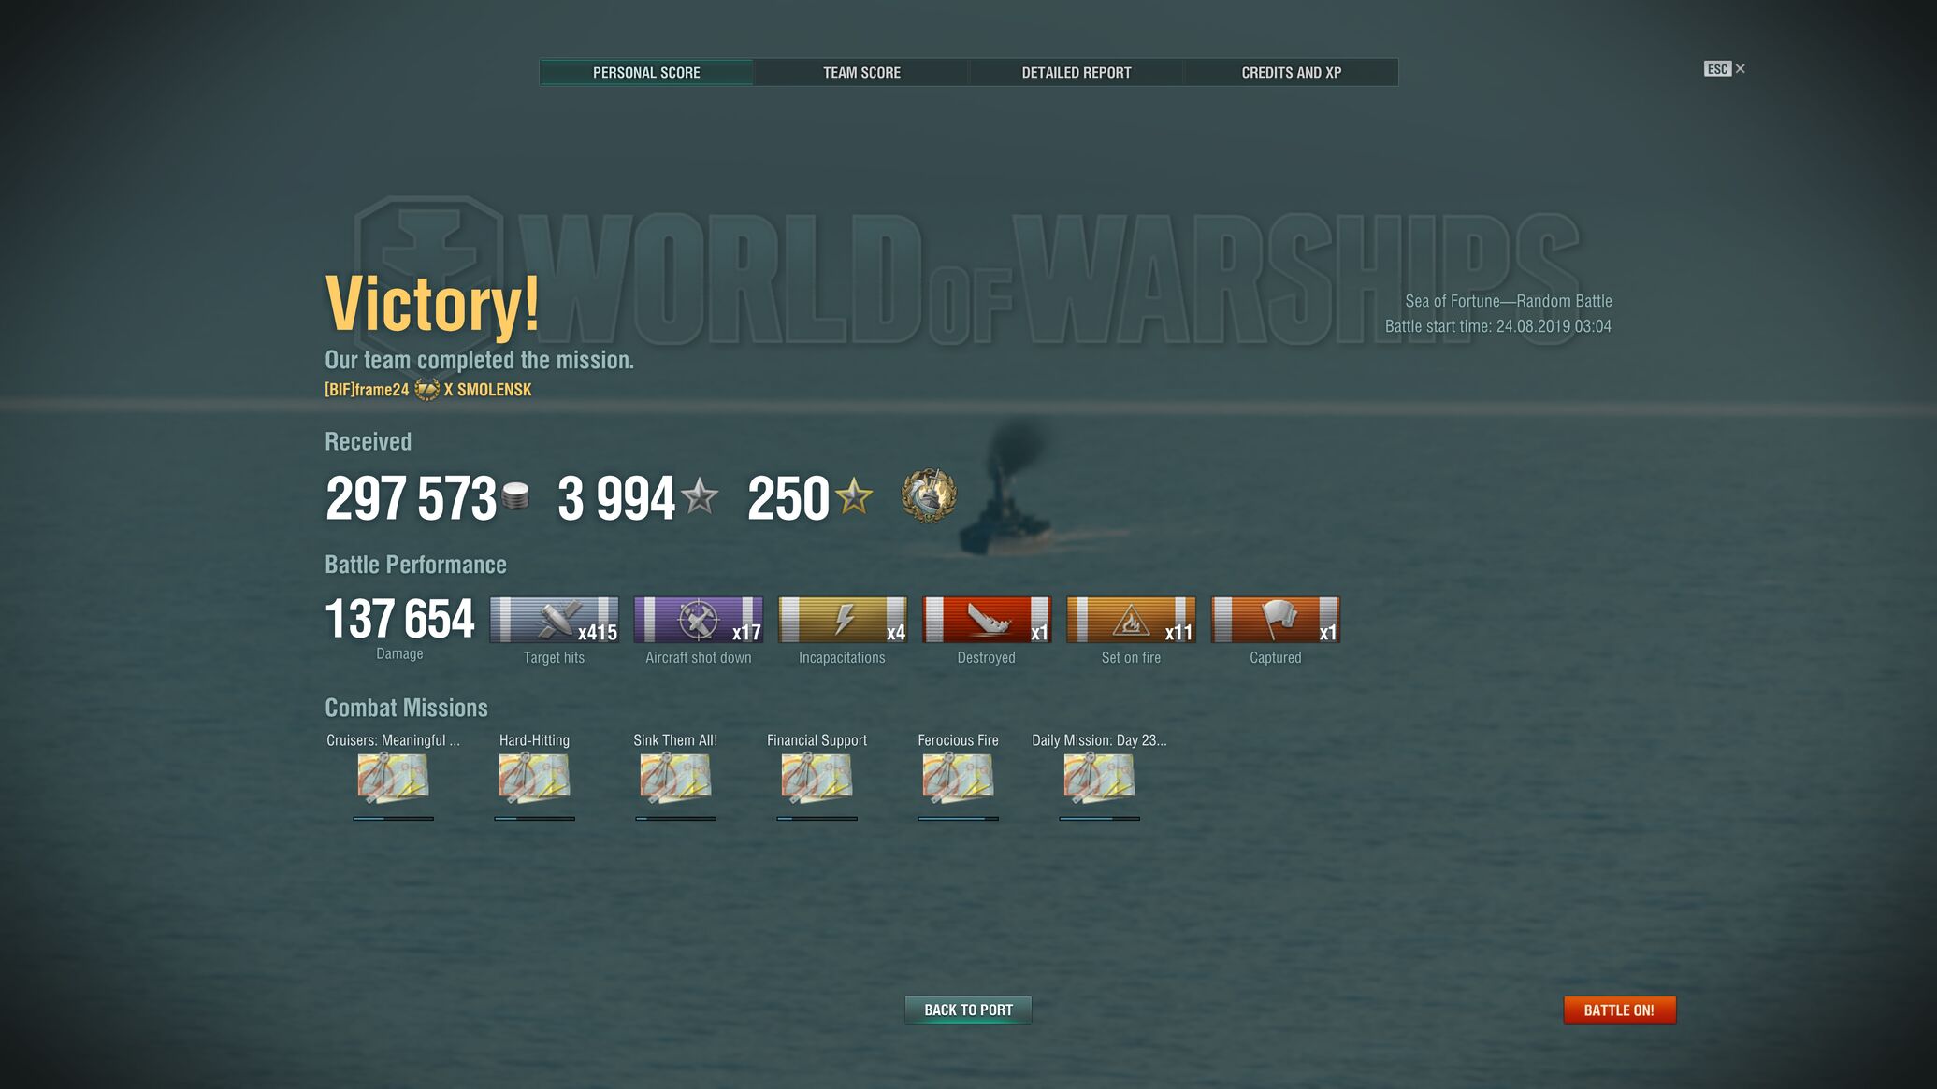Click the Ferocious Fire mission progress bar
Image resolution: width=1937 pixels, height=1089 pixels.
[958, 819]
